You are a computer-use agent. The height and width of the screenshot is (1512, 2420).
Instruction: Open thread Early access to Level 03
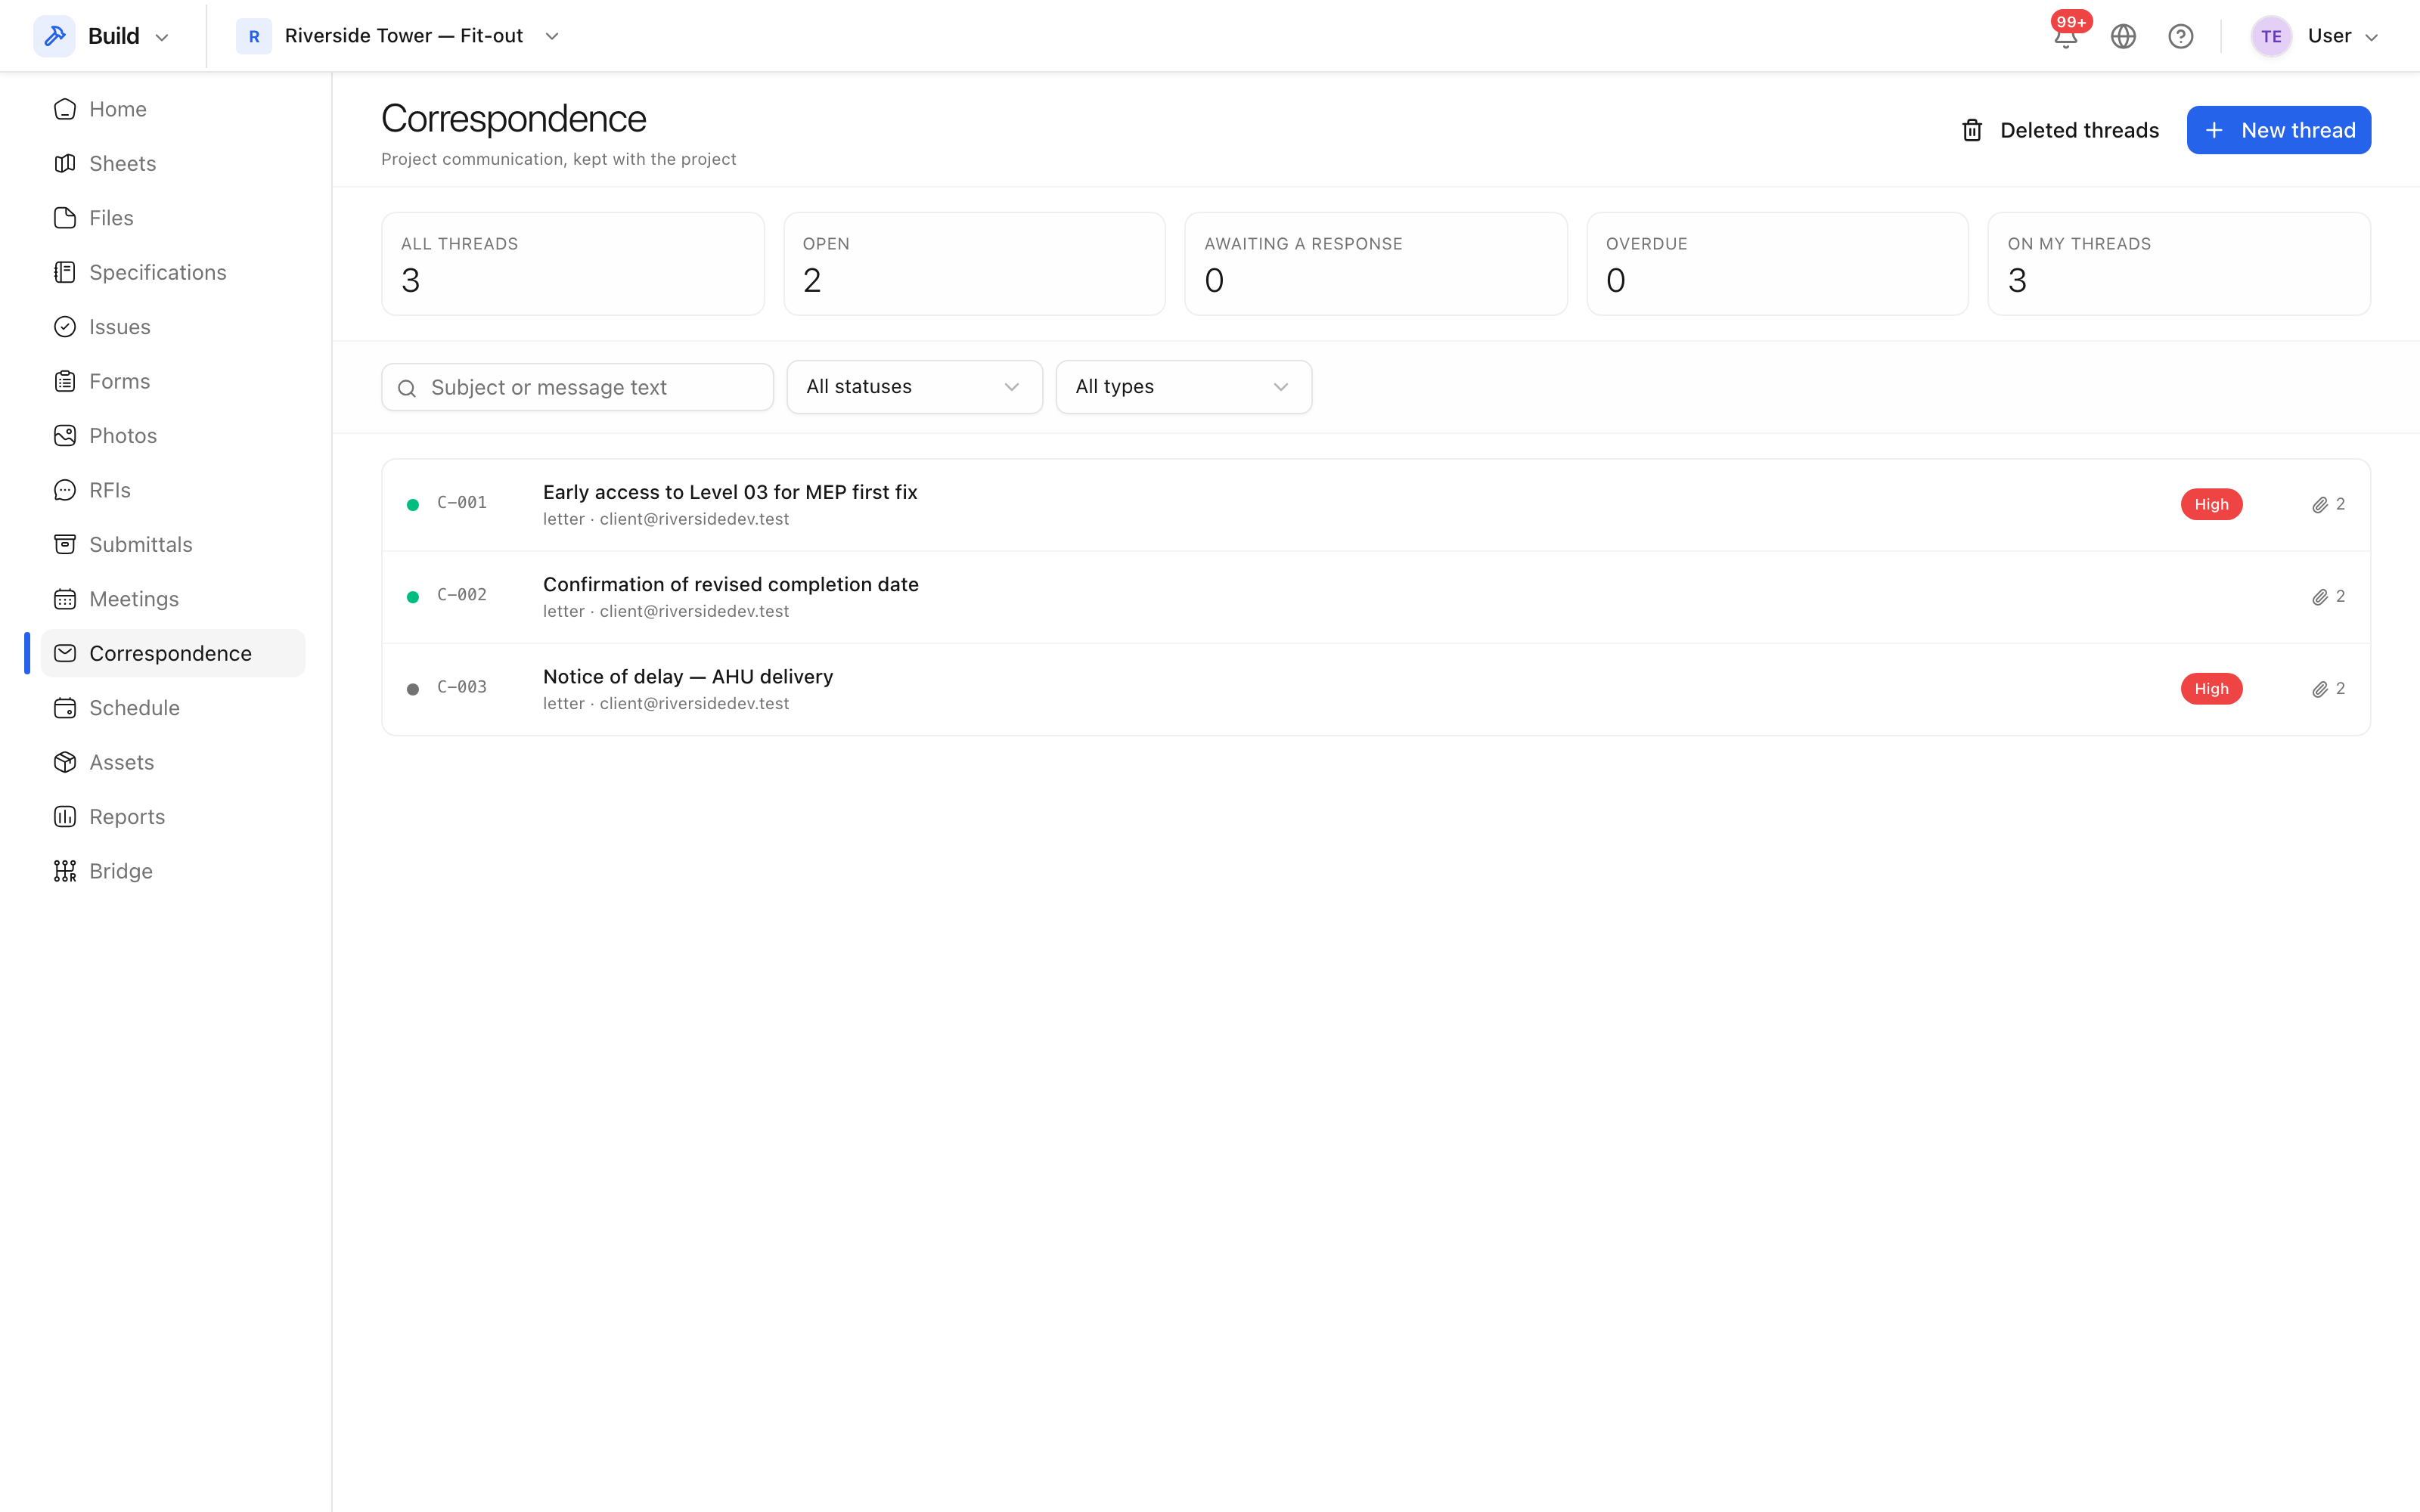coord(1376,505)
